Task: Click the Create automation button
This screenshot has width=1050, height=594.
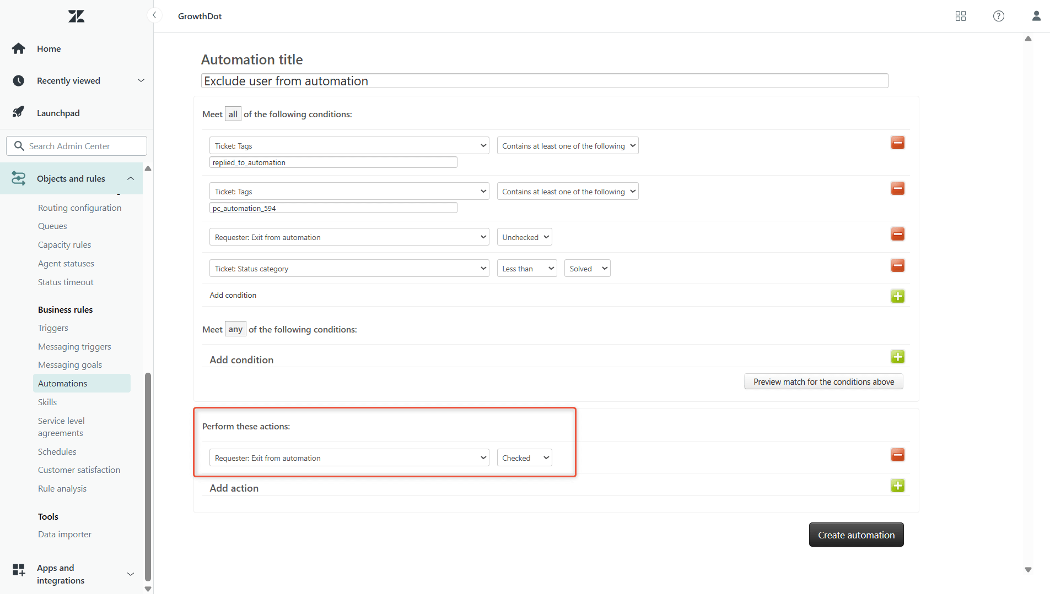Action: pos(856,534)
